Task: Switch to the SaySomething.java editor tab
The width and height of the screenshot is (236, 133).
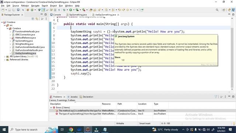Action: [x=76, y=15]
